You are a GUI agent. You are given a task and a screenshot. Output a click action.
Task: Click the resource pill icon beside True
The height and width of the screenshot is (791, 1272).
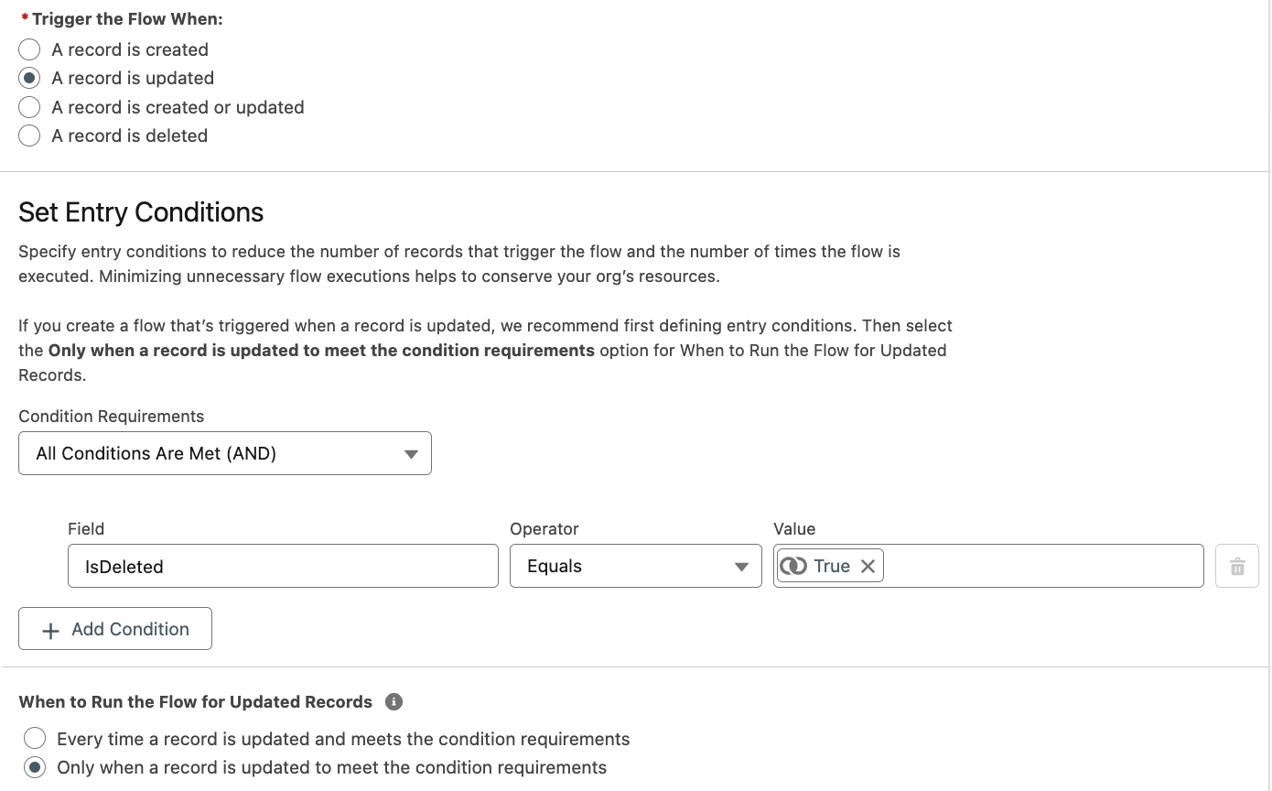[793, 566]
